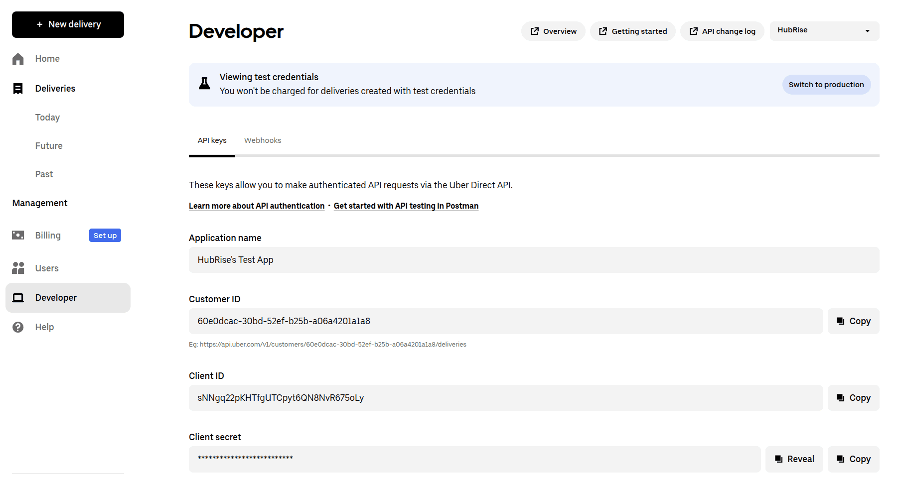Select Today under Deliveries

point(47,117)
